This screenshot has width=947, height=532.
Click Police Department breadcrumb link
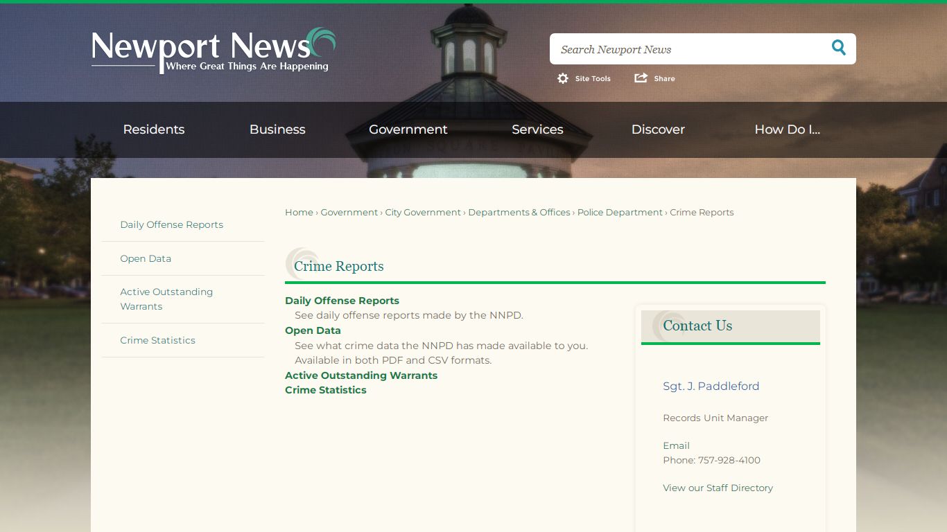coord(620,213)
